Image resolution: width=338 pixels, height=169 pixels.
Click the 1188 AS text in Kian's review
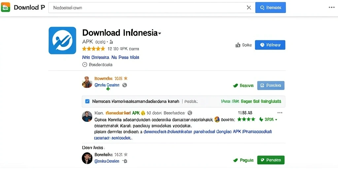tap(245, 113)
